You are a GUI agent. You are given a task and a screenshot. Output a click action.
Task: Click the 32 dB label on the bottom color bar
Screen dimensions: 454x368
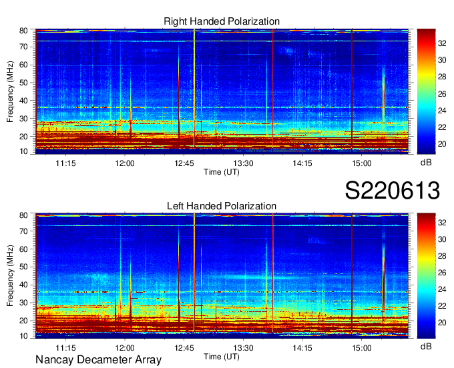click(442, 223)
